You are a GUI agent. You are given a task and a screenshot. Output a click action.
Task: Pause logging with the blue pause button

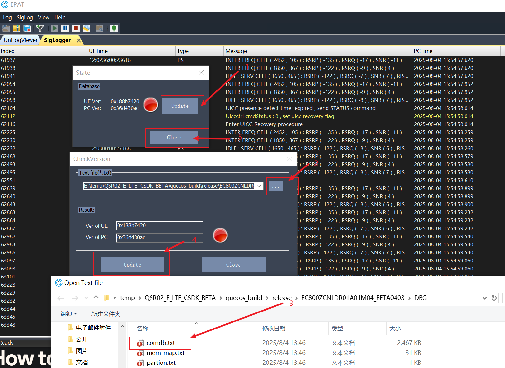(65, 28)
